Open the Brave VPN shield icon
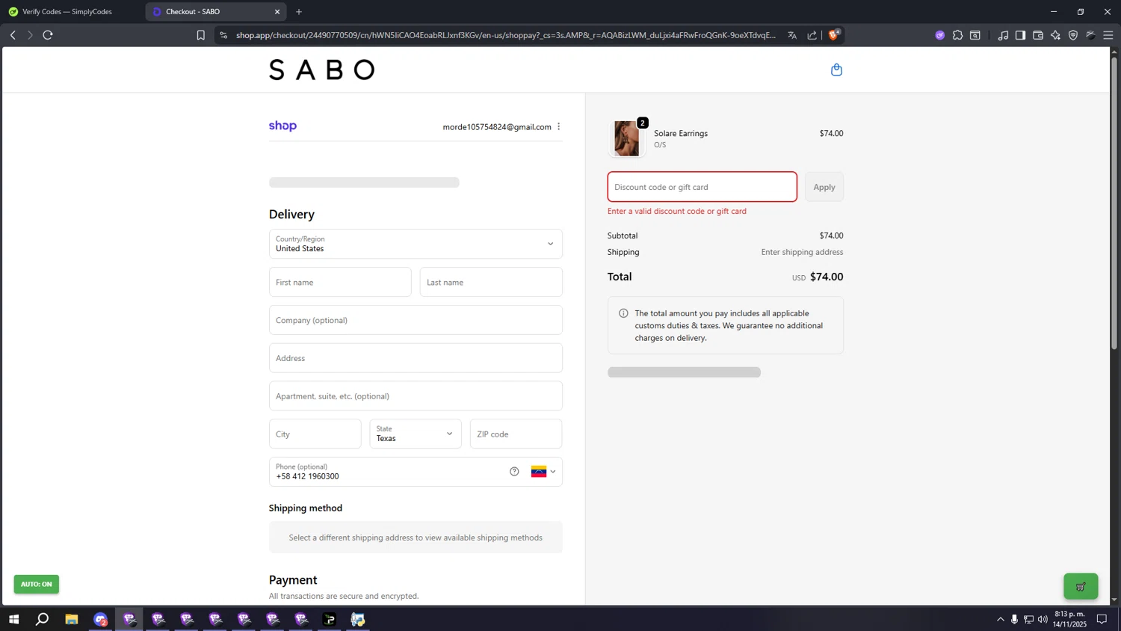The width and height of the screenshot is (1121, 631). (1073, 35)
